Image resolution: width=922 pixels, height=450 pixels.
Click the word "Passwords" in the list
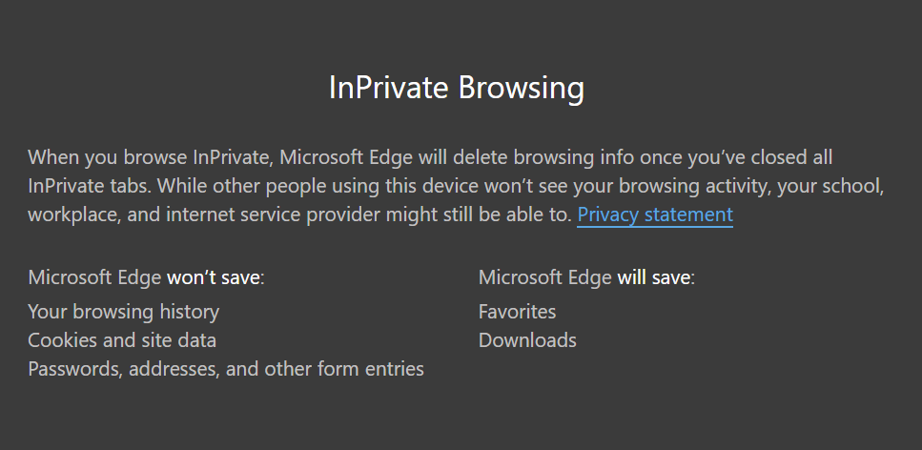point(71,369)
